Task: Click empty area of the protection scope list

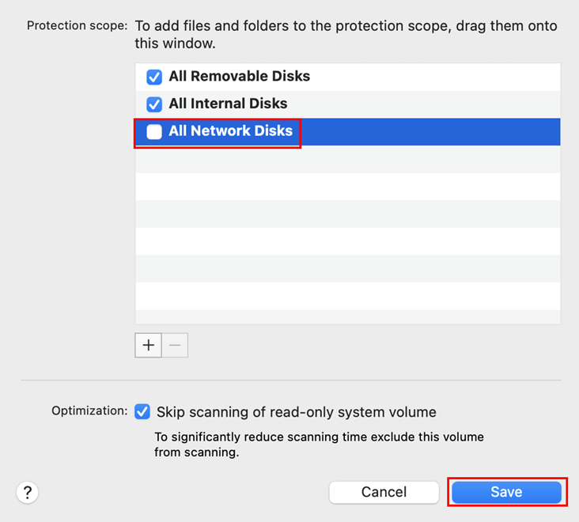Action: (348, 253)
